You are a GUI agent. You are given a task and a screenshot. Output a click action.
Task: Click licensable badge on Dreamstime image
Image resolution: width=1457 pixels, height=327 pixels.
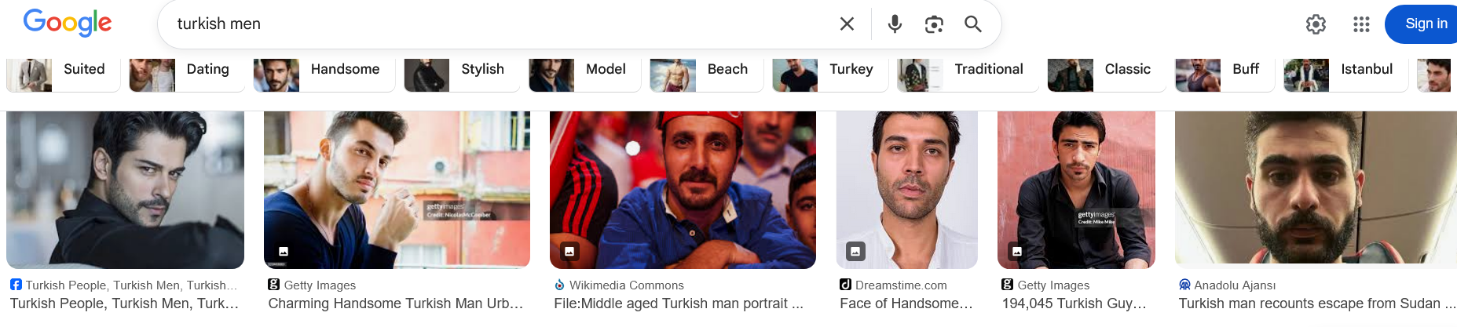[855, 251]
